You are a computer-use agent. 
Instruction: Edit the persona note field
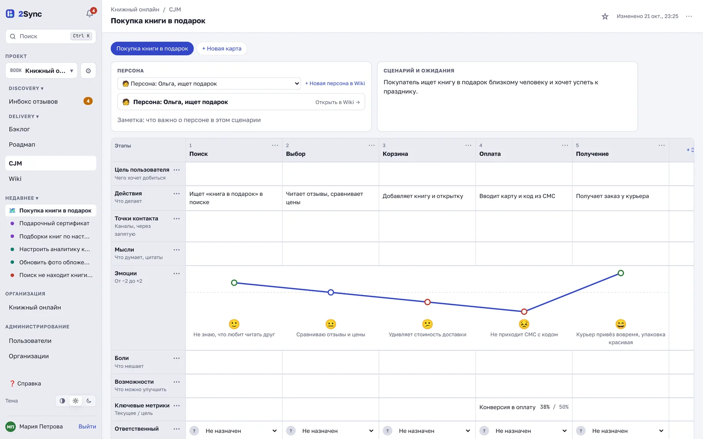coord(241,120)
